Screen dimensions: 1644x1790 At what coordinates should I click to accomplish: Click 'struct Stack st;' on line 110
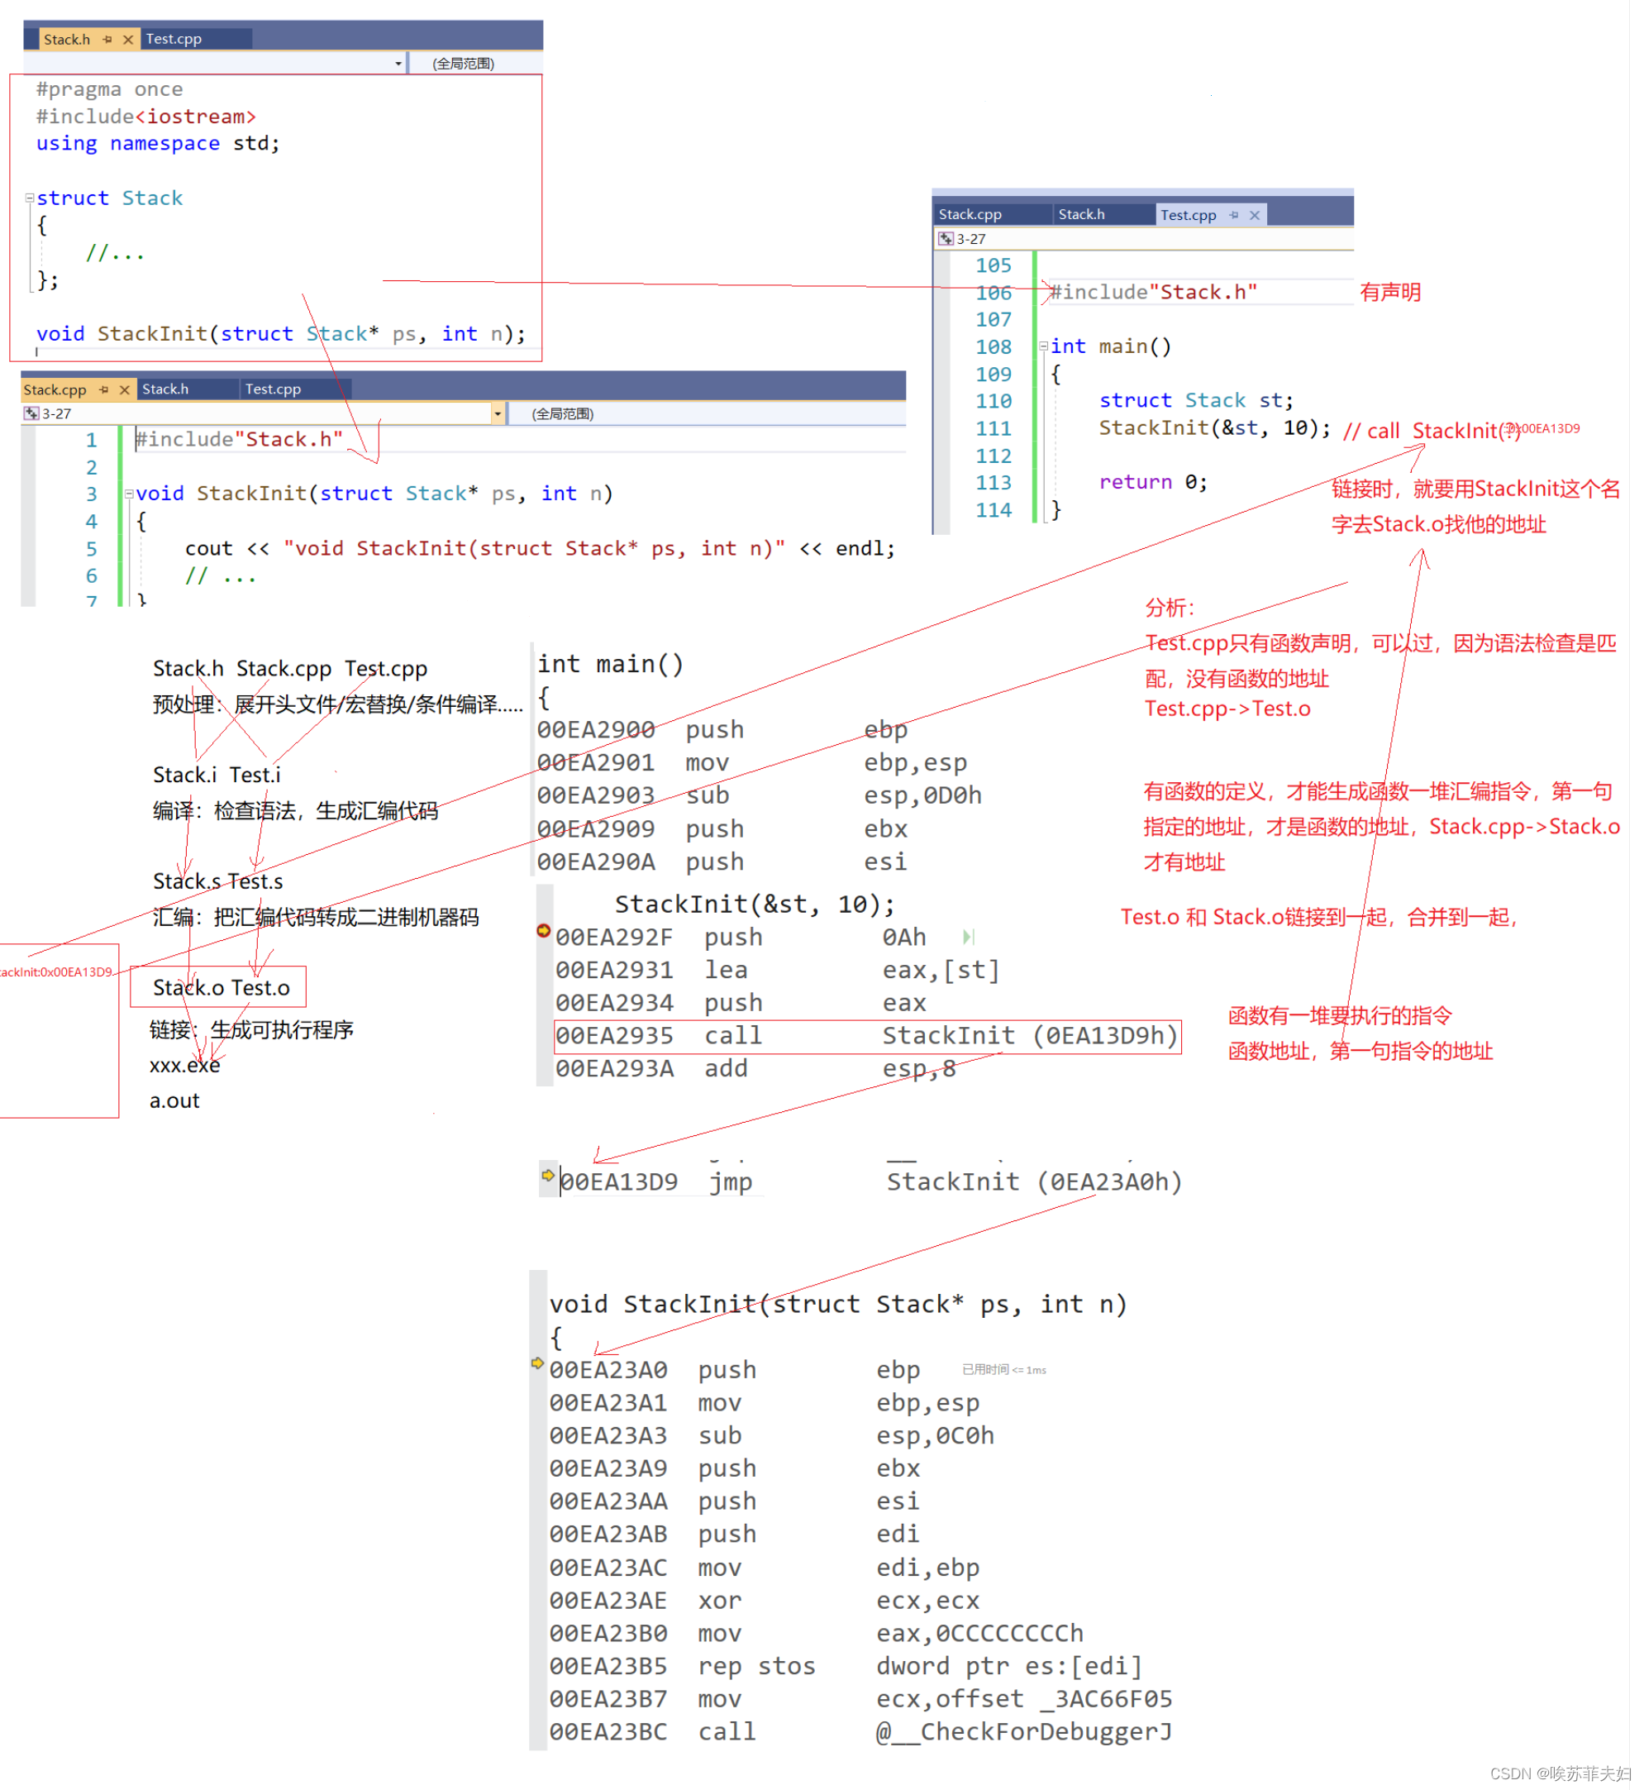point(1196,400)
